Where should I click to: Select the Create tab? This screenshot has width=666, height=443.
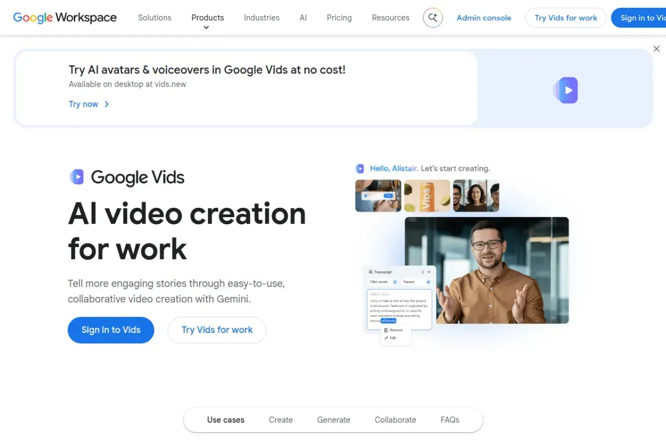click(281, 420)
